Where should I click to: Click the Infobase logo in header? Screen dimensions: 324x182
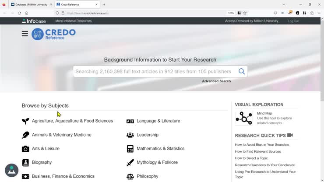(x=34, y=21)
